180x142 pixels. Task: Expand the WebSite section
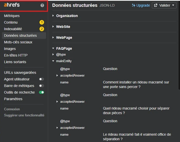tap(53, 27)
